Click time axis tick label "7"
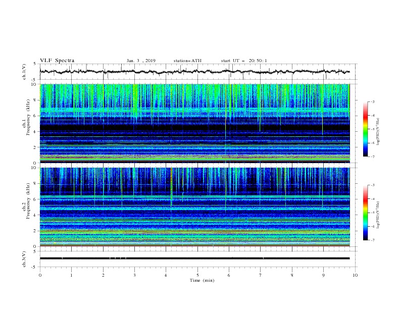This screenshot has width=400, height=309. tap(261, 275)
